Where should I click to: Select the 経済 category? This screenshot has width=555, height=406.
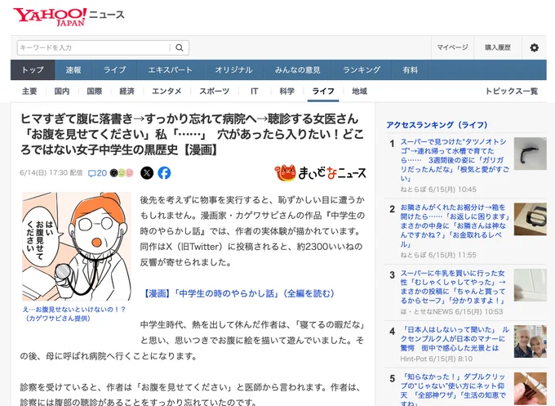tap(127, 91)
